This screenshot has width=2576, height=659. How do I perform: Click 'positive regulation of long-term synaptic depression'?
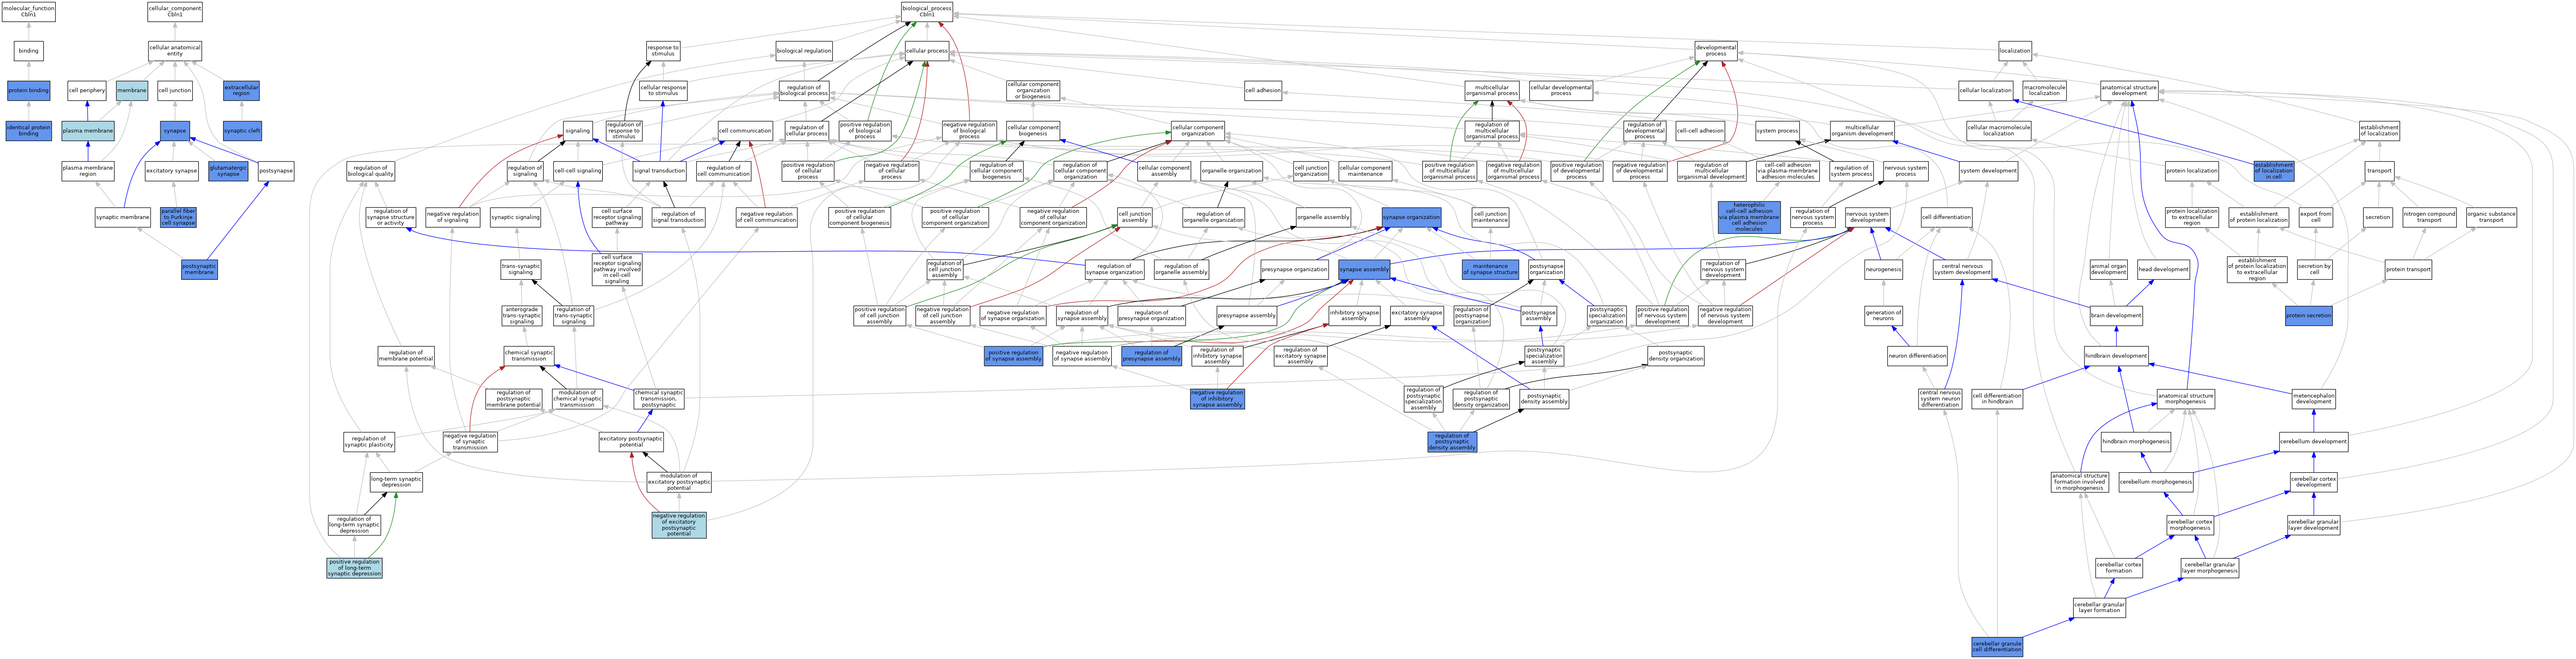[354, 568]
